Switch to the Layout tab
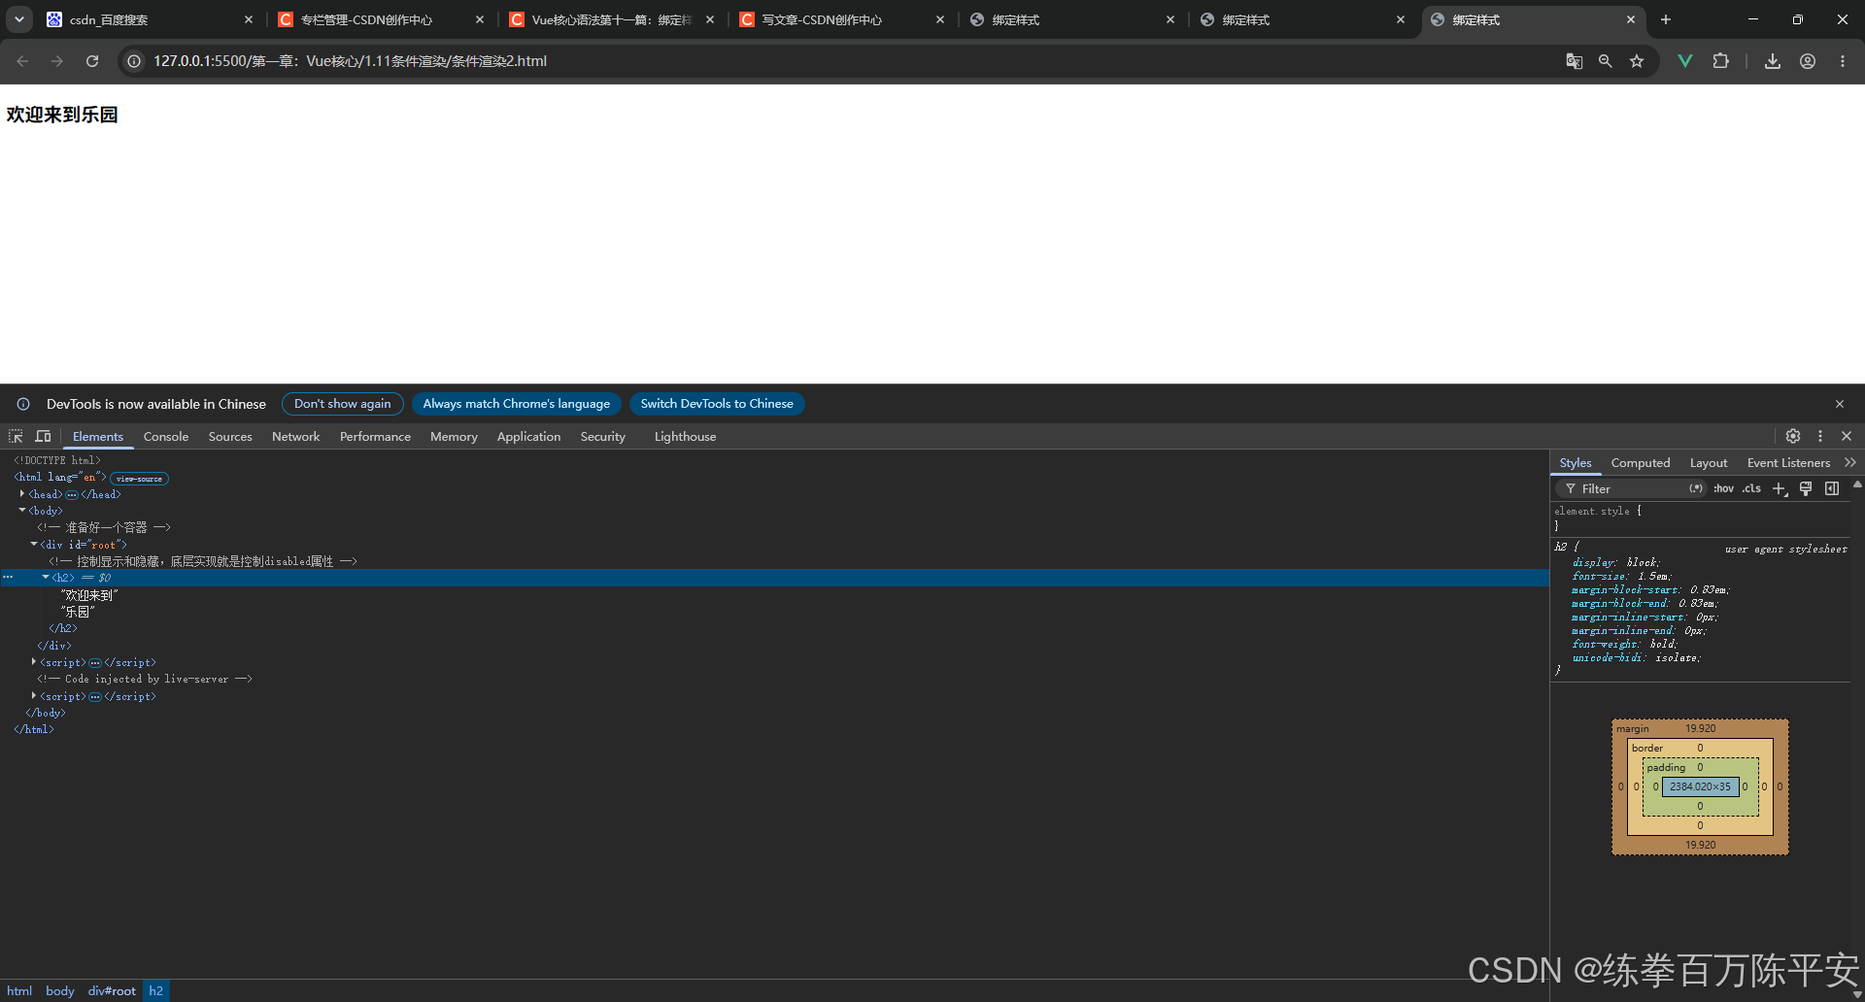The image size is (1865, 1002). point(1709,463)
